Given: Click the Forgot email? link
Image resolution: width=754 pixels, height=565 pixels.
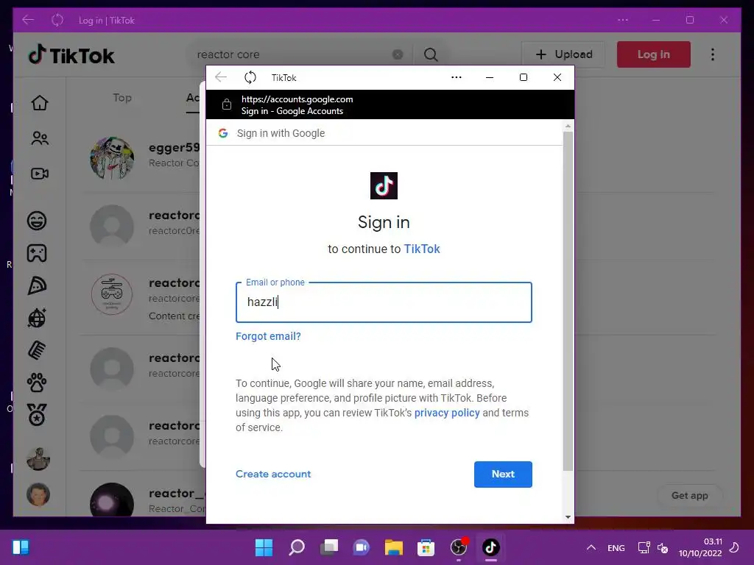Looking at the screenshot, I should coord(268,336).
